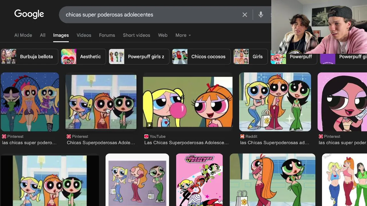Clear the search box with the X icon
Image resolution: width=367 pixels, height=206 pixels.
coord(245,15)
